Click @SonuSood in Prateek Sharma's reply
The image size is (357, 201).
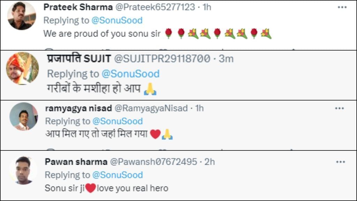pyautogui.click(x=117, y=20)
